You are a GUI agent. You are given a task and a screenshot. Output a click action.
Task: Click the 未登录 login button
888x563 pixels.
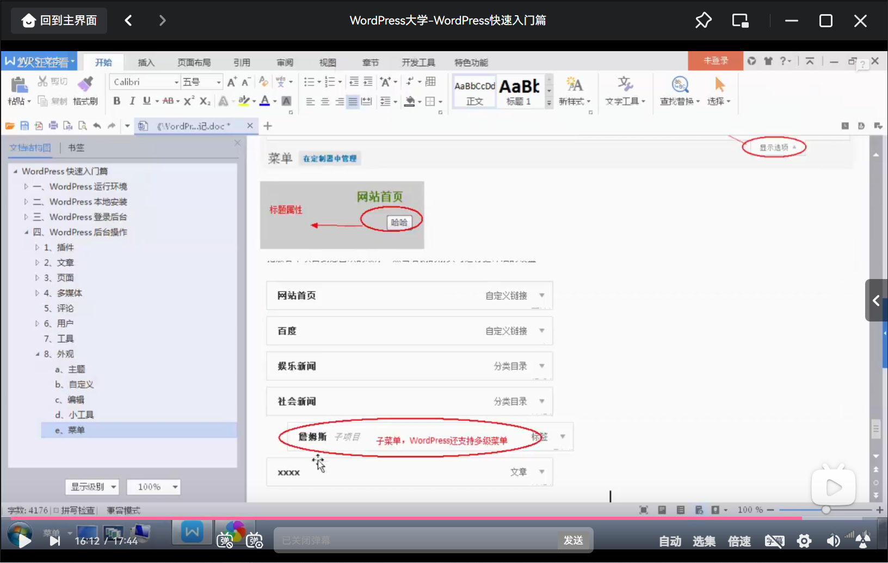coord(716,61)
